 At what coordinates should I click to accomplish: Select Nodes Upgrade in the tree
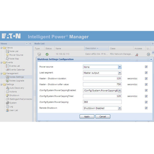17,81
